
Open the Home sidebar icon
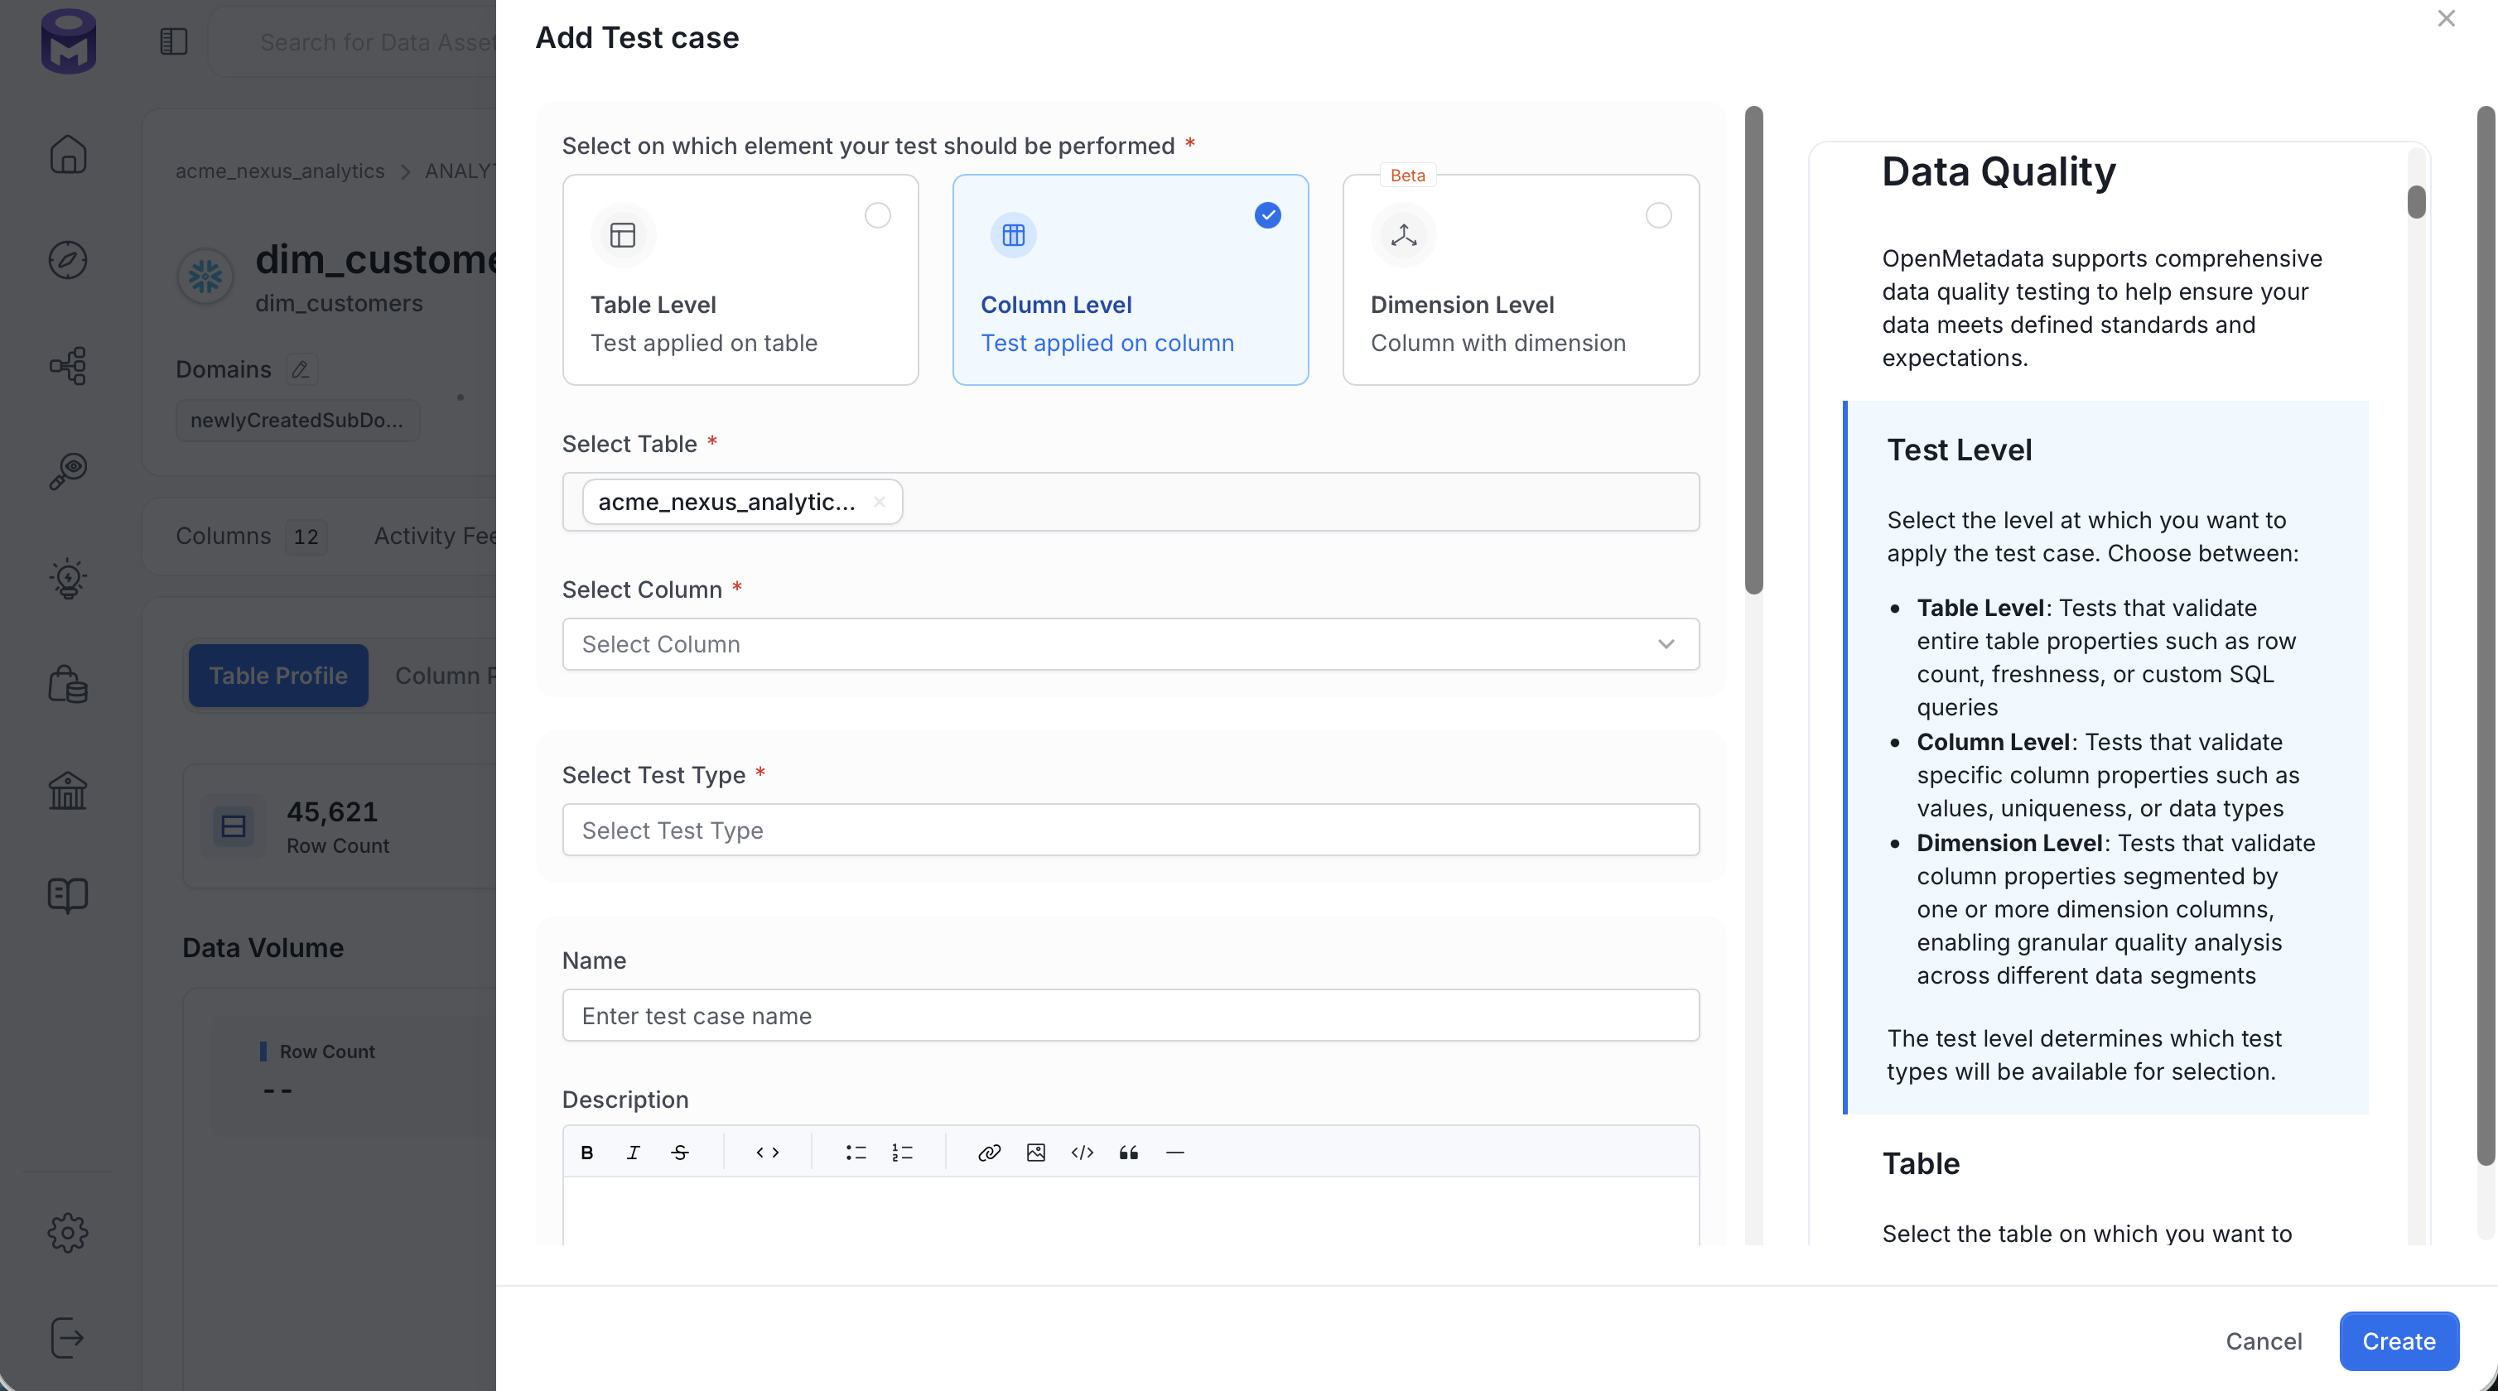68,154
